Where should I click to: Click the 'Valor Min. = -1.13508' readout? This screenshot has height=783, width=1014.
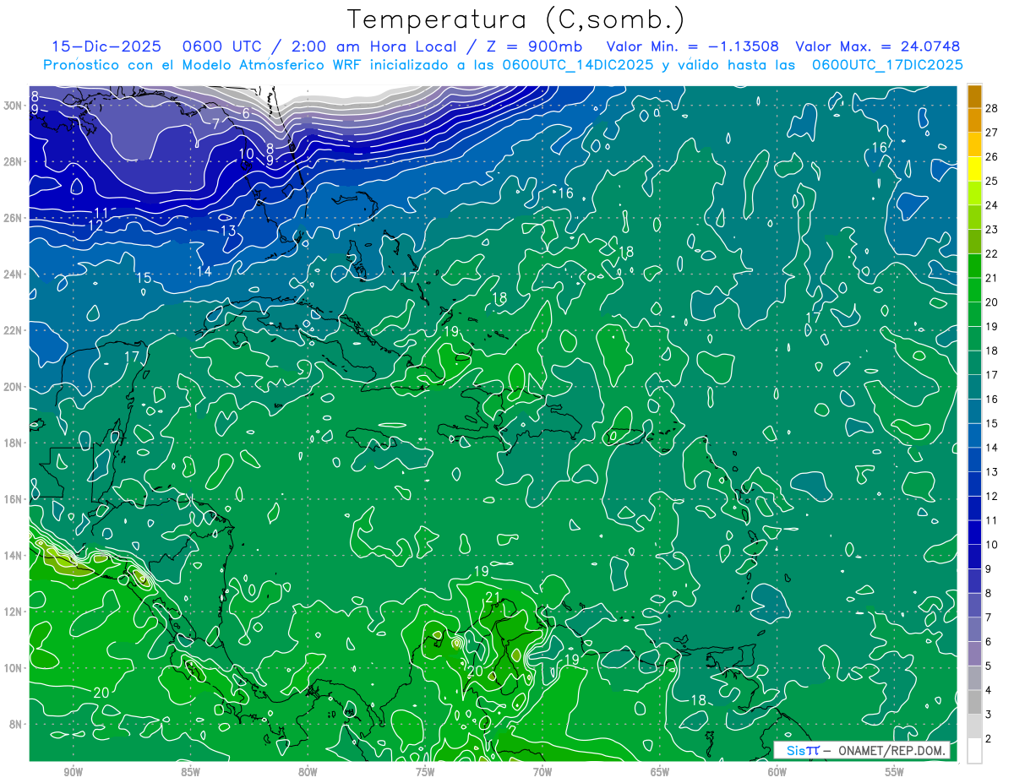click(x=693, y=46)
